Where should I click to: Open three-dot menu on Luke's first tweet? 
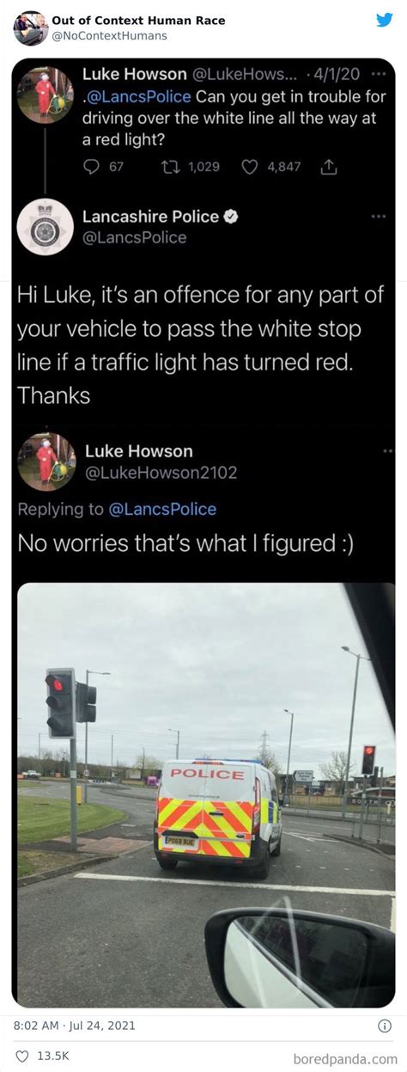point(379,74)
